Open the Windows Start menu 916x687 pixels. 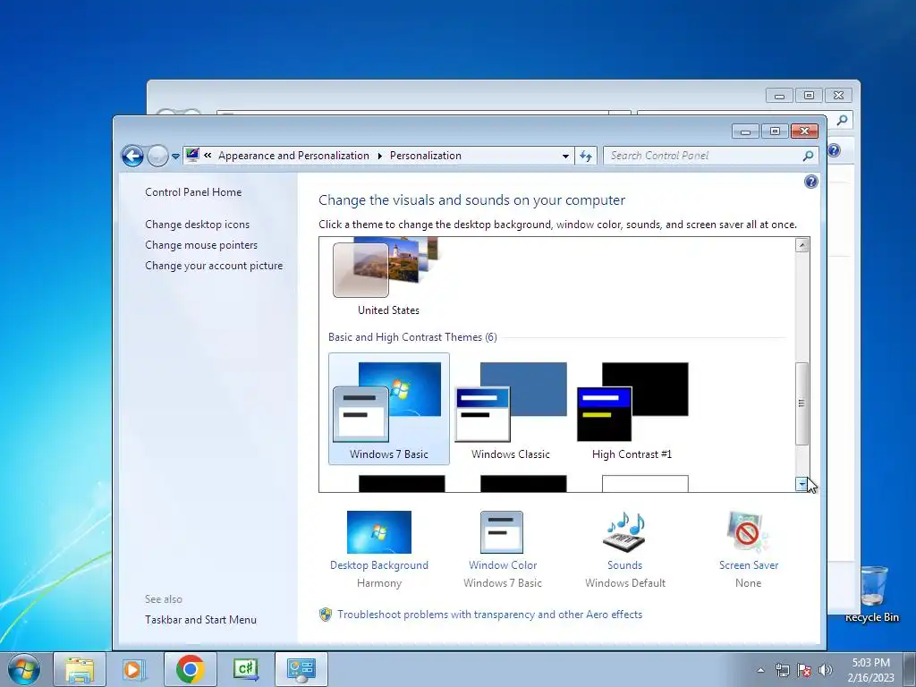(x=24, y=669)
